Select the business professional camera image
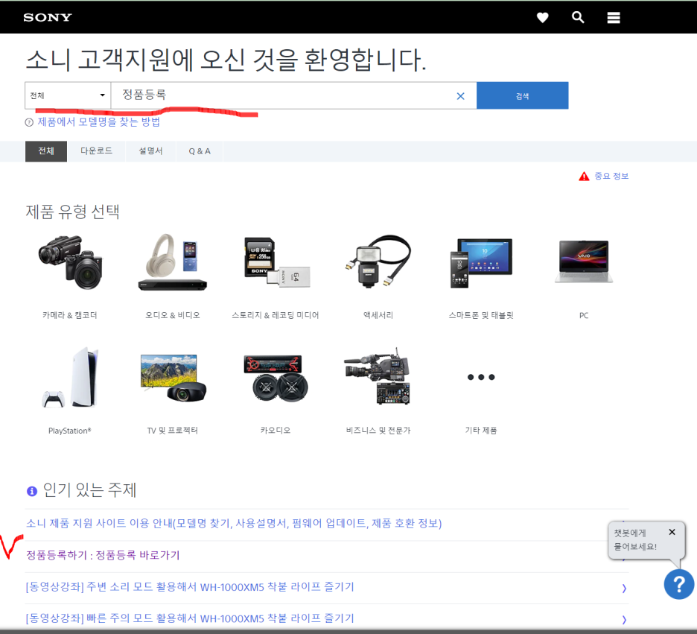Viewport: 697px width, 634px height. pos(378,376)
